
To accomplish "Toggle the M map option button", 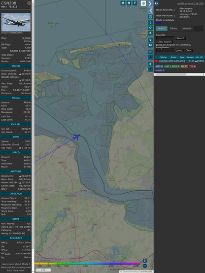I will 150,45.
